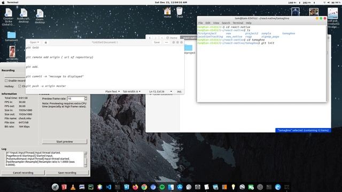Image resolution: width=342 pixels, height=192 pixels.
Task: Open the green Spotify-style icon in dock
Action: pyautogui.click(x=162, y=187)
